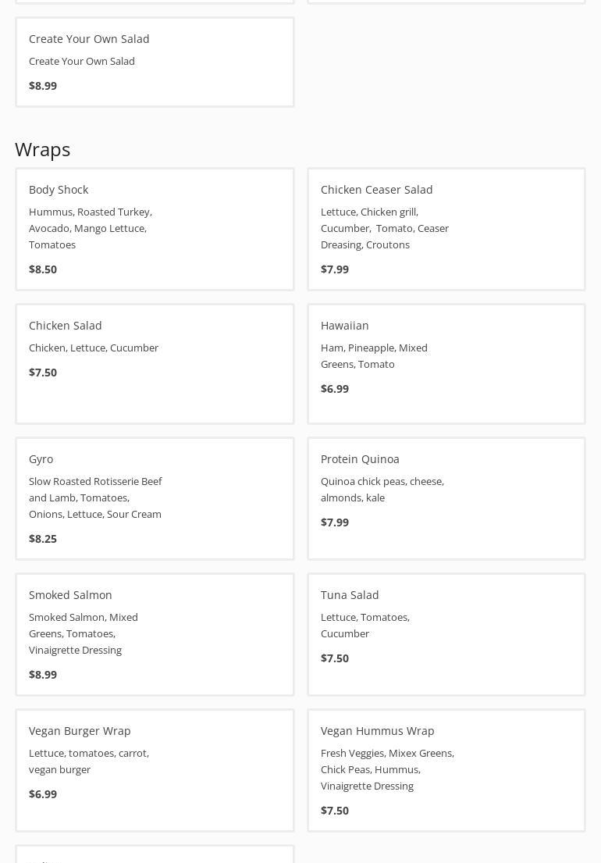Viewport: 601px width, 863px height.
Task: Select the Vegan Hummus Wrap title
Action: [377, 731]
